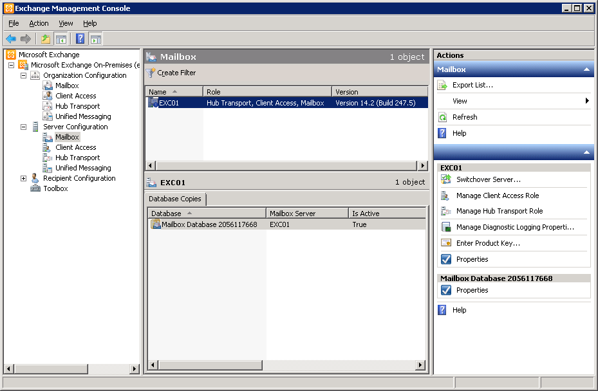The width and height of the screenshot is (598, 391).
Task: Click the Create Filter funnel icon
Action: [151, 73]
